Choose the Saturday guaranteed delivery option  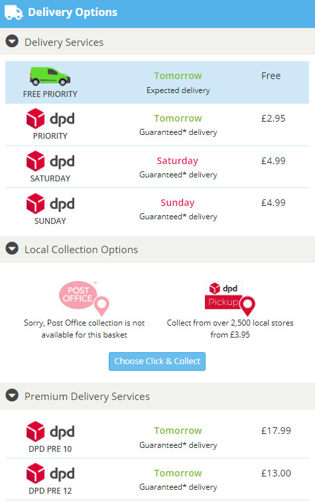pyautogui.click(x=157, y=167)
